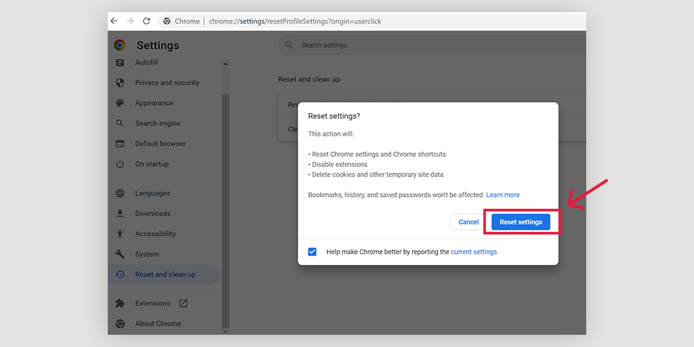The height and width of the screenshot is (347, 694).
Task: Select Default browser in the sidebar
Action: [x=160, y=144]
